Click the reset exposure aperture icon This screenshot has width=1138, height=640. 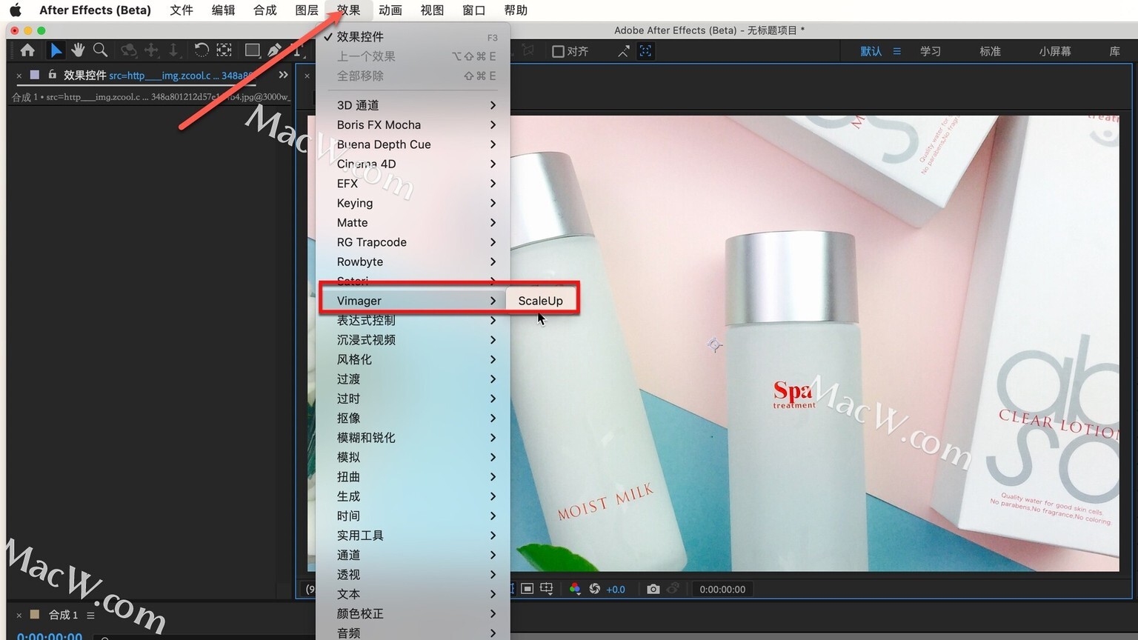coord(594,589)
